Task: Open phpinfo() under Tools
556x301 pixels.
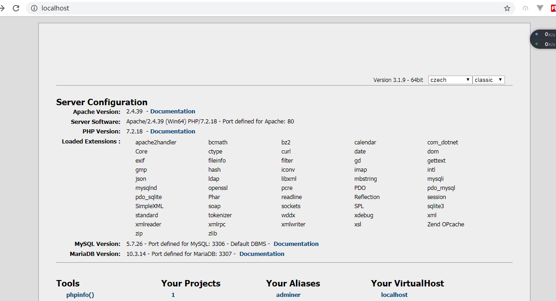Action: (80, 295)
